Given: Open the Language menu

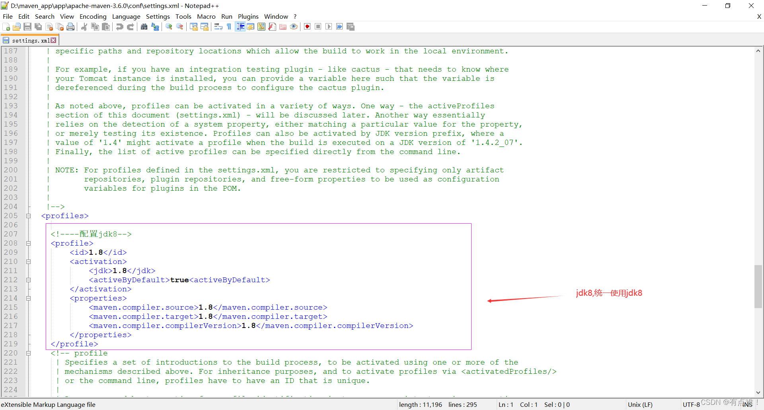Looking at the screenshot, I should pos(126,16).
